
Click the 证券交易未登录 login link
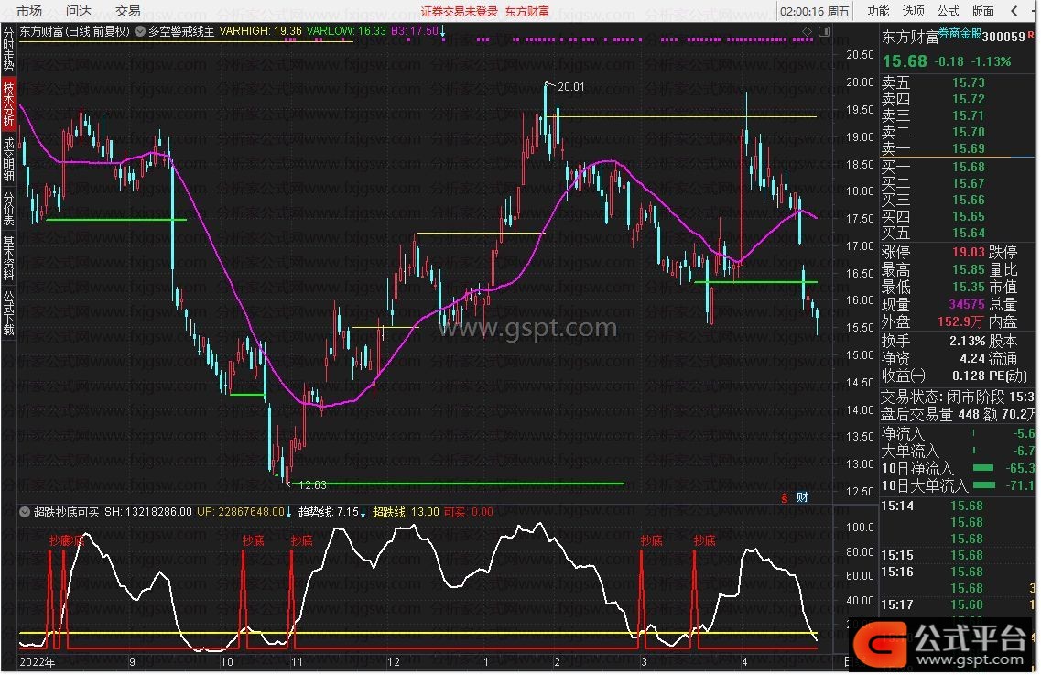(460, 11)
